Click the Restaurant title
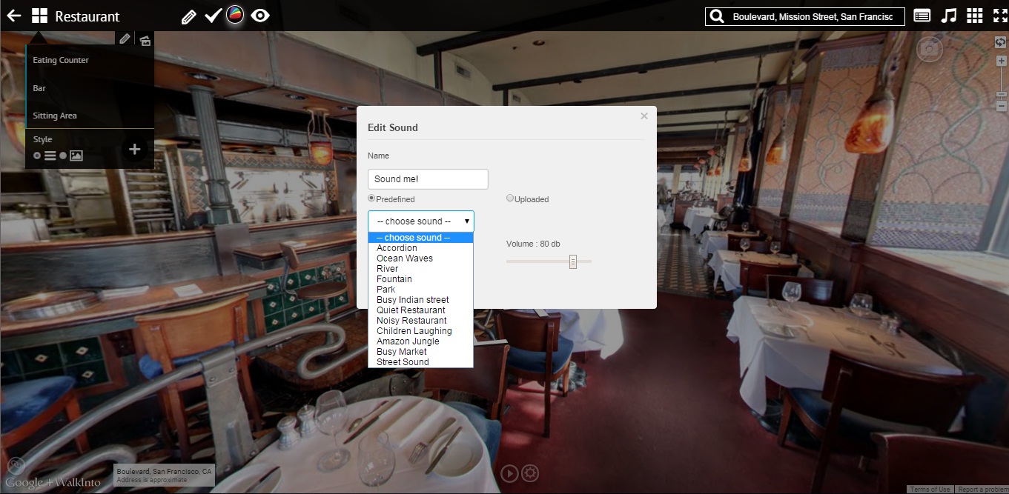1009x494 pixels. tap(87, 16)
